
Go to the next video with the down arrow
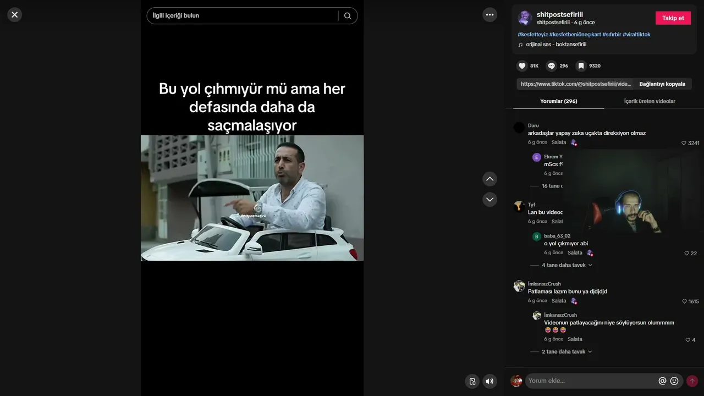pos(490,199)
